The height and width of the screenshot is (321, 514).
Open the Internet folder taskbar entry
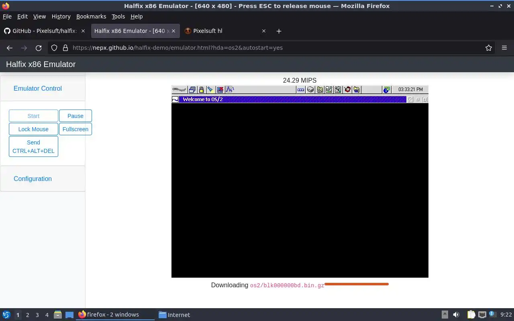174,315
